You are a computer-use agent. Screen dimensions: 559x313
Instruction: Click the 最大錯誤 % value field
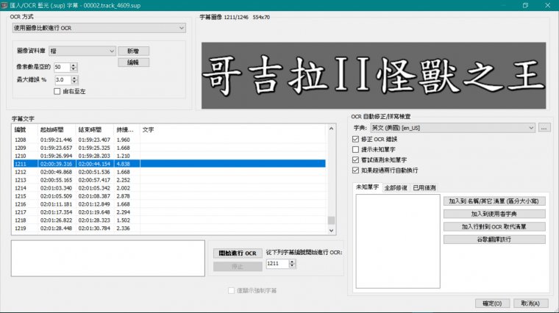(63, 80)
